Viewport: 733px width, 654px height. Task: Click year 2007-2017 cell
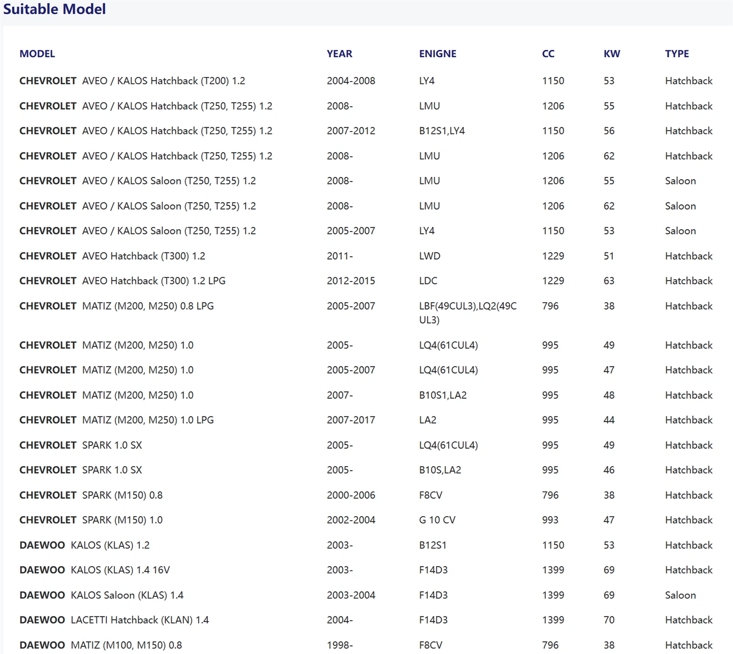pyautogui.click(x=351, y=420)
